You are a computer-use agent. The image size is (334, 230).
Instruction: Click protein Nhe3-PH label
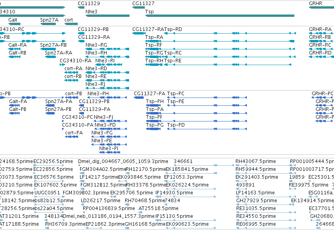(x=98, y=94)
